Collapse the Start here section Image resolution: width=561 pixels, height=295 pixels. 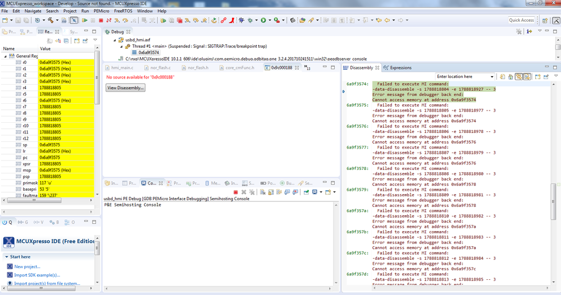pyautogui.click(x=6, y=257)
